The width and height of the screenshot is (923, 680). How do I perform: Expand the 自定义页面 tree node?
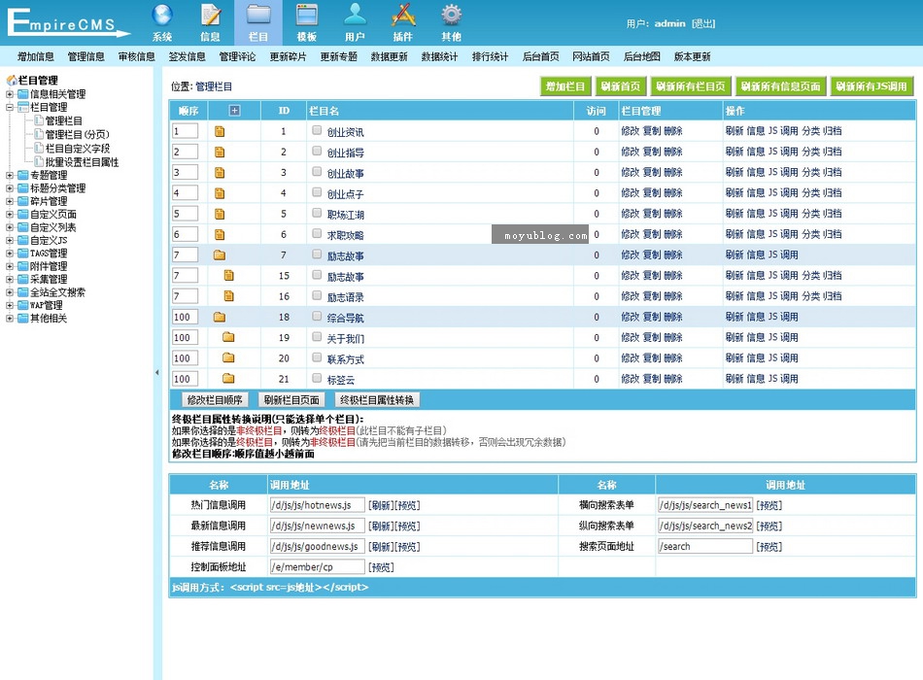[10, 215]
